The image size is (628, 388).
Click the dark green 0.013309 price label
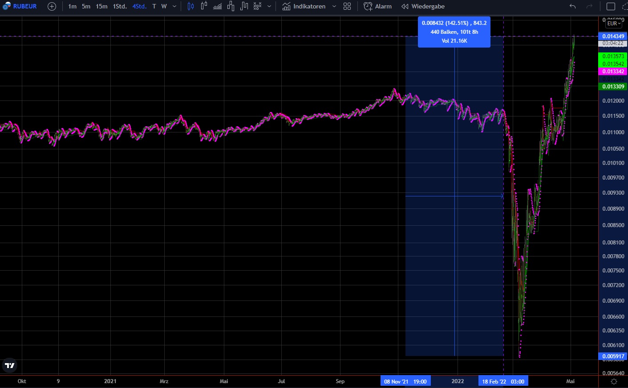pos(613,87)
